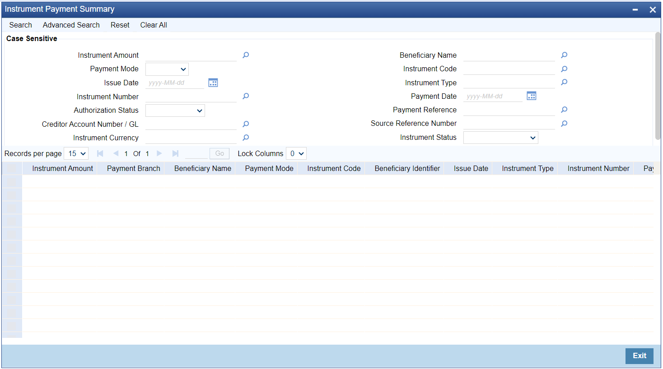Viewport: 663px width, 369px height.
Task: Click the Beneficiary Name column header
Action: coord(203,168)
